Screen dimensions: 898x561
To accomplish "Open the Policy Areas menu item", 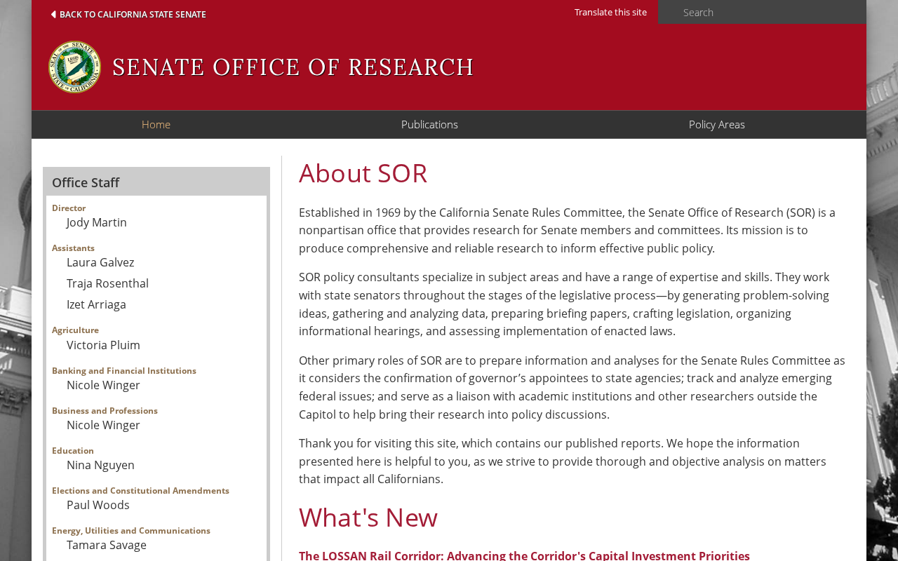I will [716, 125].
